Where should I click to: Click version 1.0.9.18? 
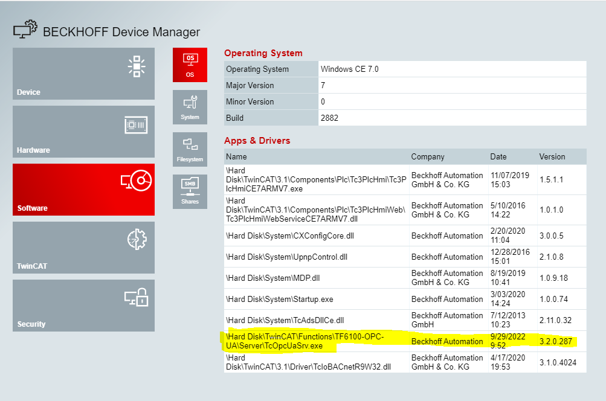[x=553, y=278]
